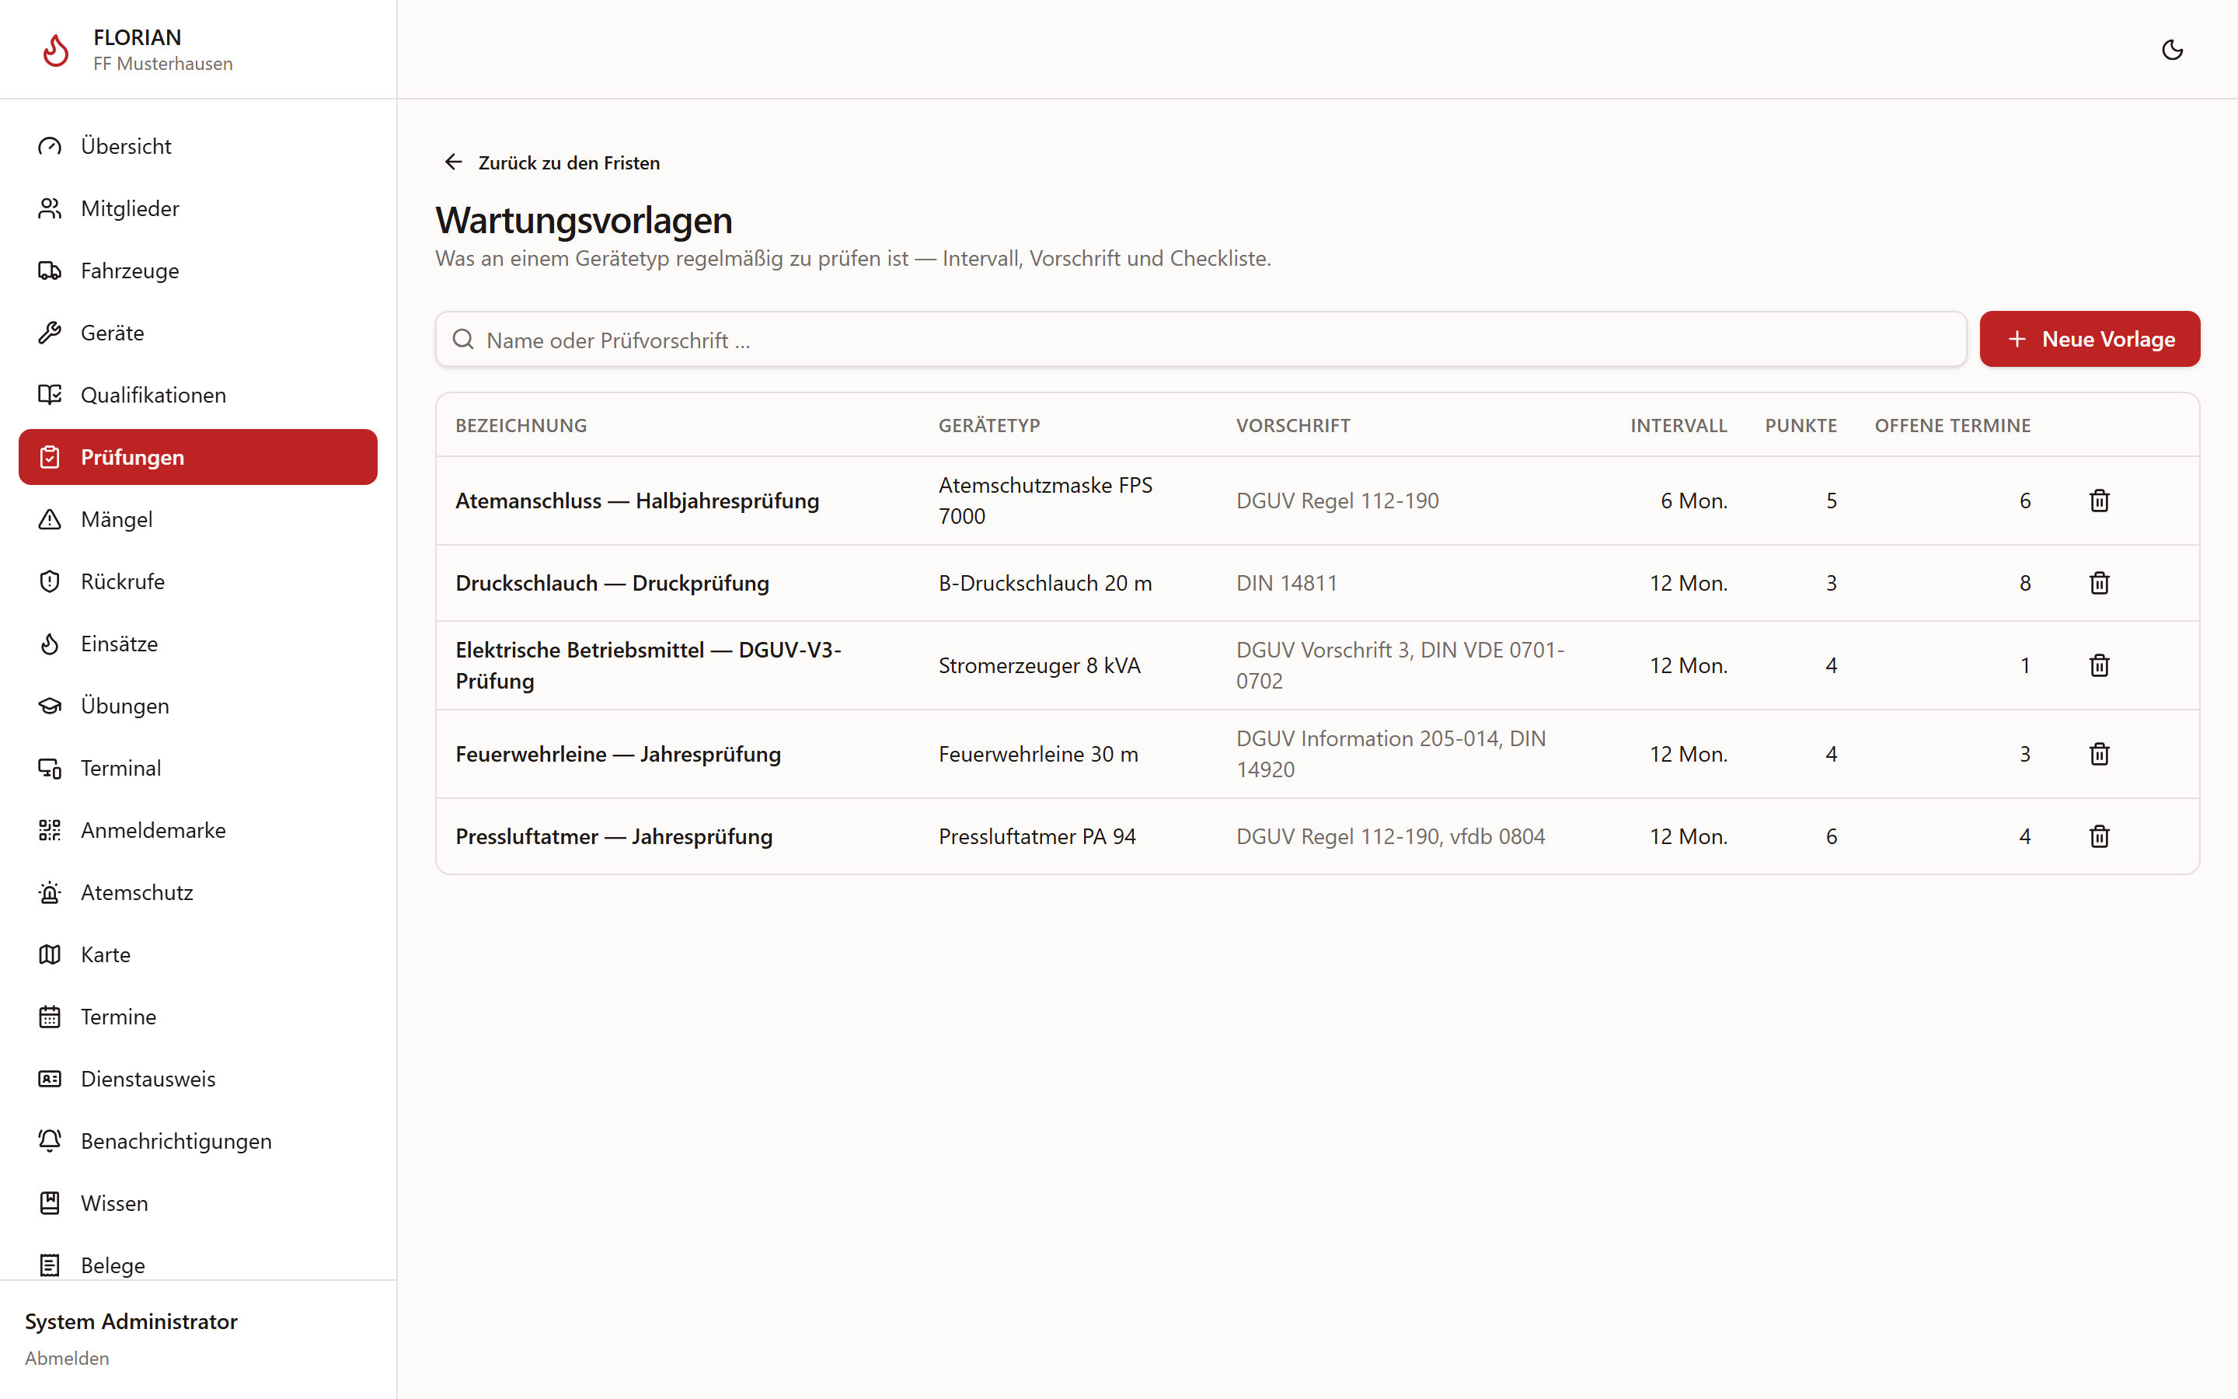Select Feuerwehrleine — Jahresprüfung row title
Viewport: 2238px width, 1399px height.
(x=619, y=754)
